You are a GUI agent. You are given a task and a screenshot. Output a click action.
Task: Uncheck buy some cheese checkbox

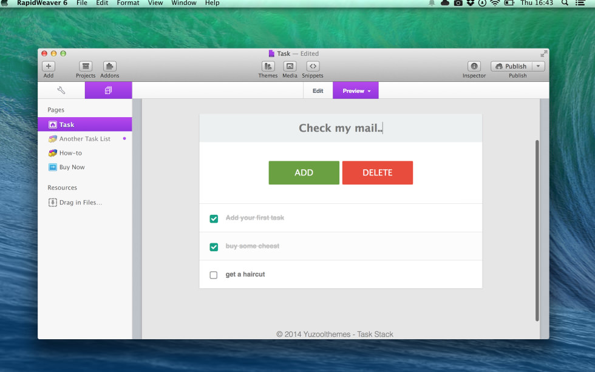[214, 247]
